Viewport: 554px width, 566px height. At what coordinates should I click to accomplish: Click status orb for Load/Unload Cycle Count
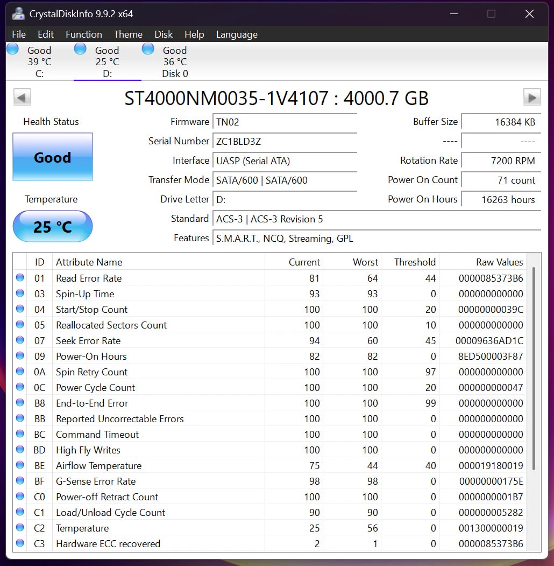(x=20, y=512)
